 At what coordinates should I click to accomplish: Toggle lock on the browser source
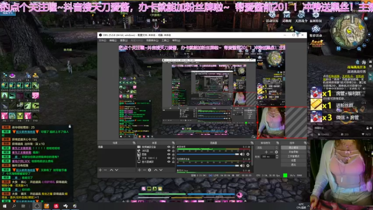pos(173,151)
